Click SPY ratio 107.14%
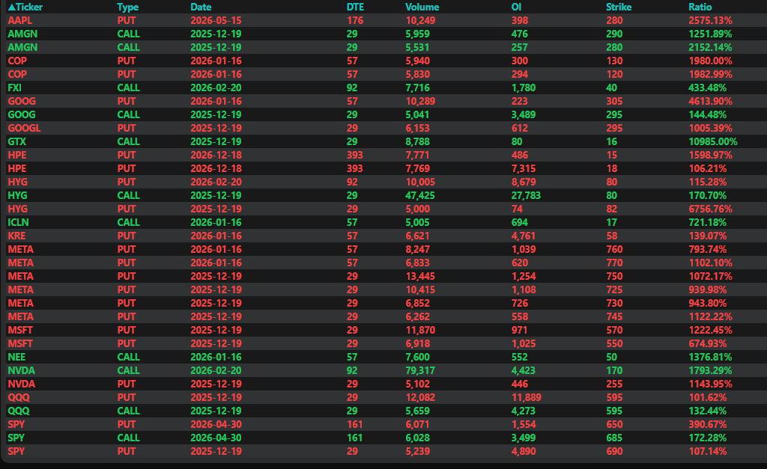The image size is (767, 469). (707, 451)
